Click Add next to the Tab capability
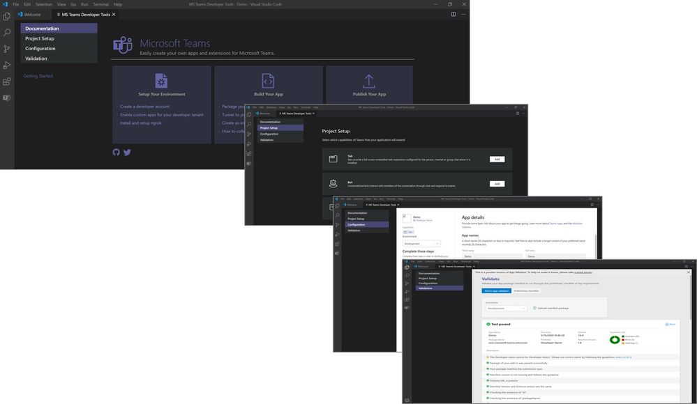The height and width of the screenshot is (404, 697). (x=497, y=159)
